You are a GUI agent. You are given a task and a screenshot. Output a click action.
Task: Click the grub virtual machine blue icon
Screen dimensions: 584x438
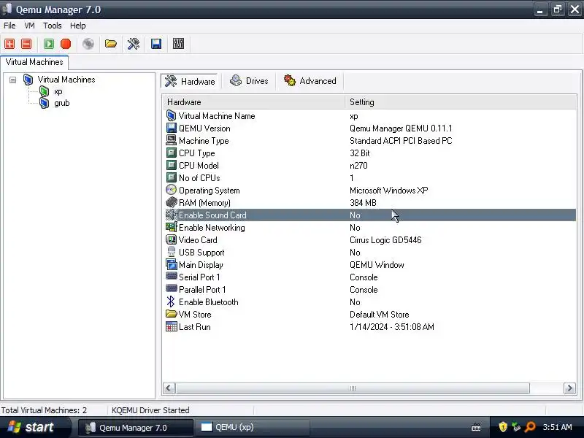(44, 103)
